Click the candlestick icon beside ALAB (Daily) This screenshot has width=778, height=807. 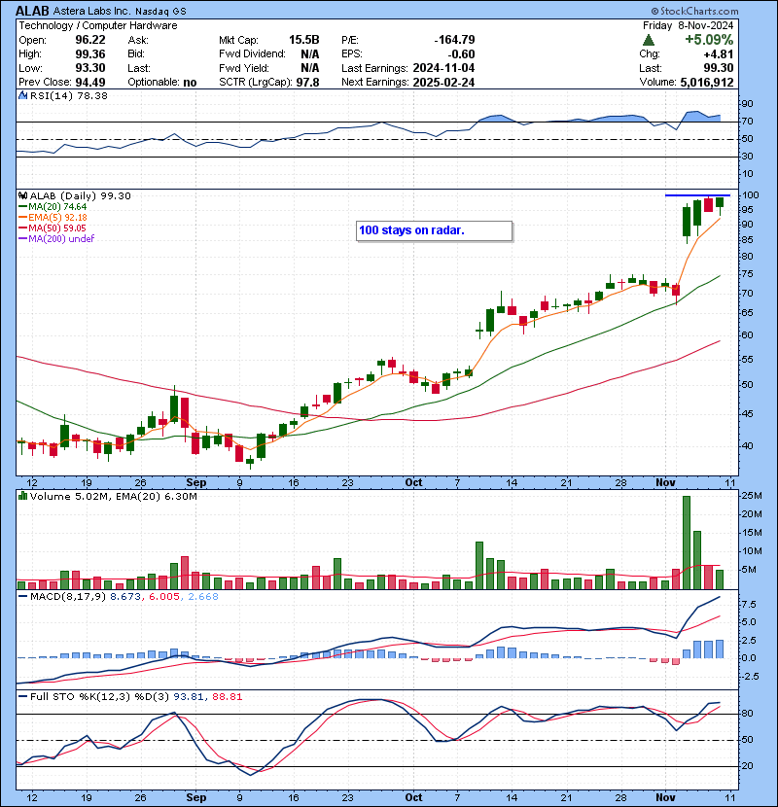(22, 195)
